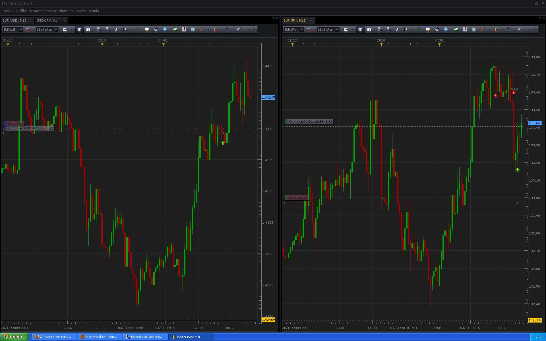
Task: Click the Inicio start button
Action: point(14,337)
